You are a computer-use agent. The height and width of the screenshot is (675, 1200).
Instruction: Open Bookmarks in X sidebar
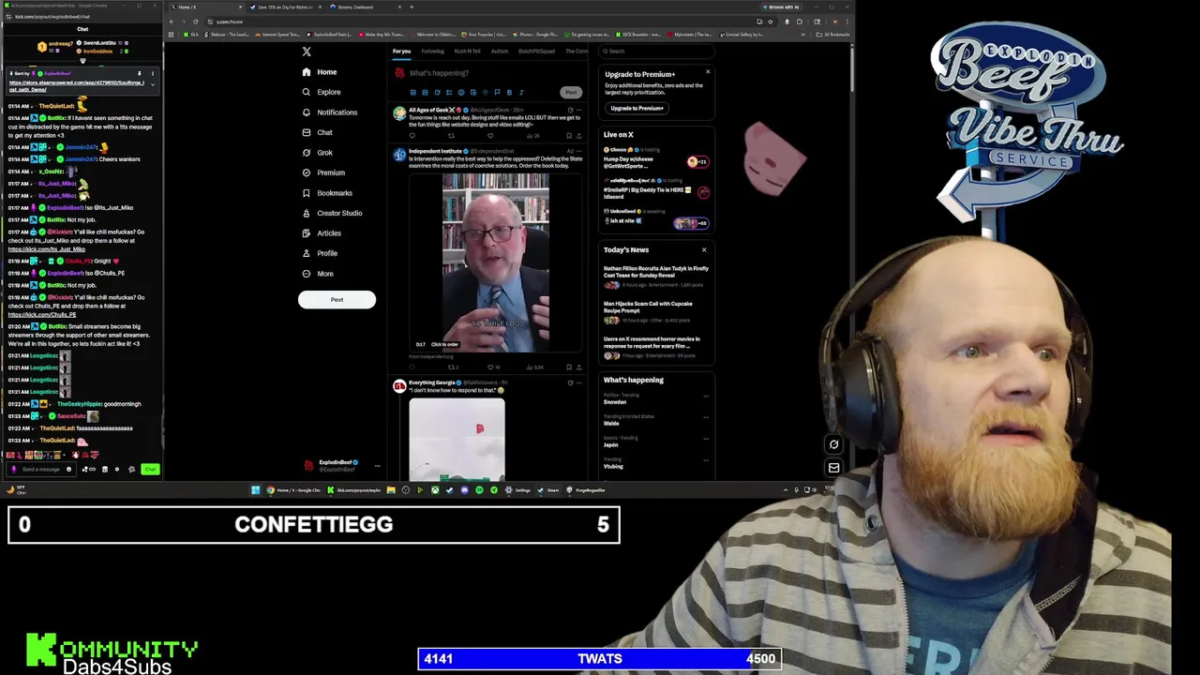[327, 193]
